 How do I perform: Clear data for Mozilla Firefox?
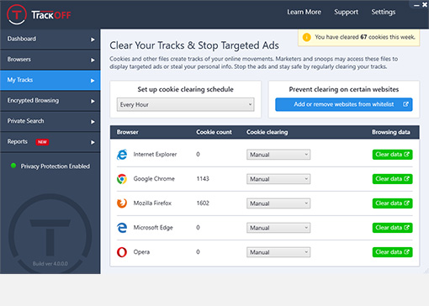392,203
